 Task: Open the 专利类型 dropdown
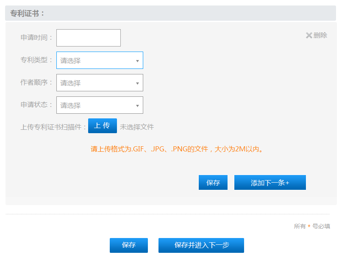pos(100,60)
